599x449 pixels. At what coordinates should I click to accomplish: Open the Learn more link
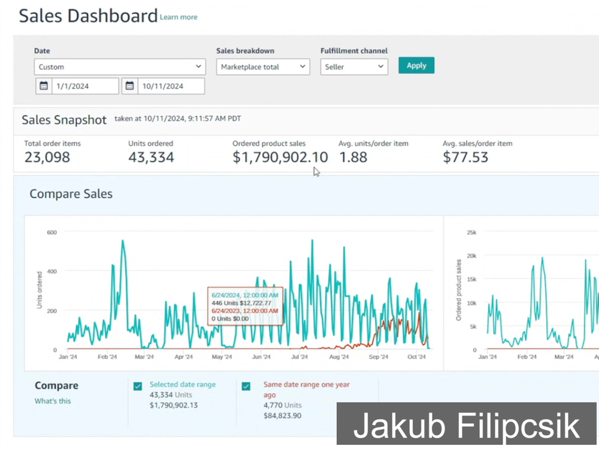[x=179, y=17]
